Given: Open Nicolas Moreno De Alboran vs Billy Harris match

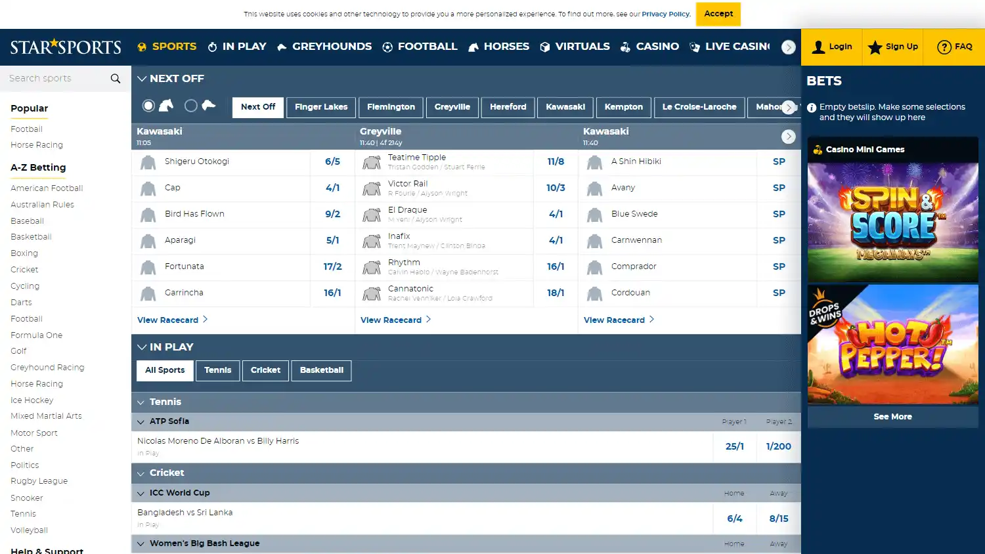Looking at the screenshot, I should tap(218, 442).
